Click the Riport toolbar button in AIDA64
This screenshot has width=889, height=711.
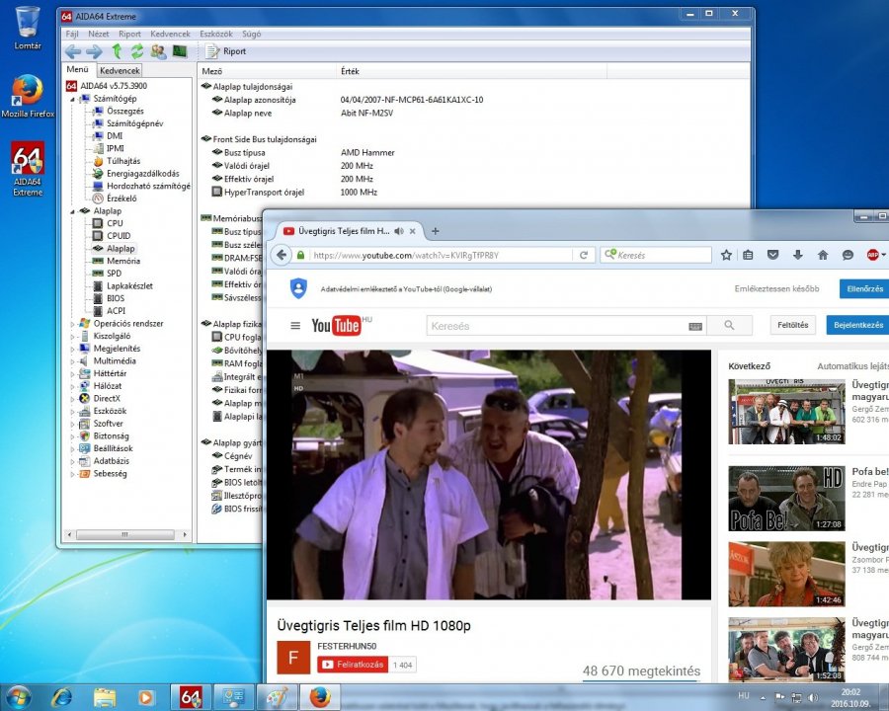(226, 51)
